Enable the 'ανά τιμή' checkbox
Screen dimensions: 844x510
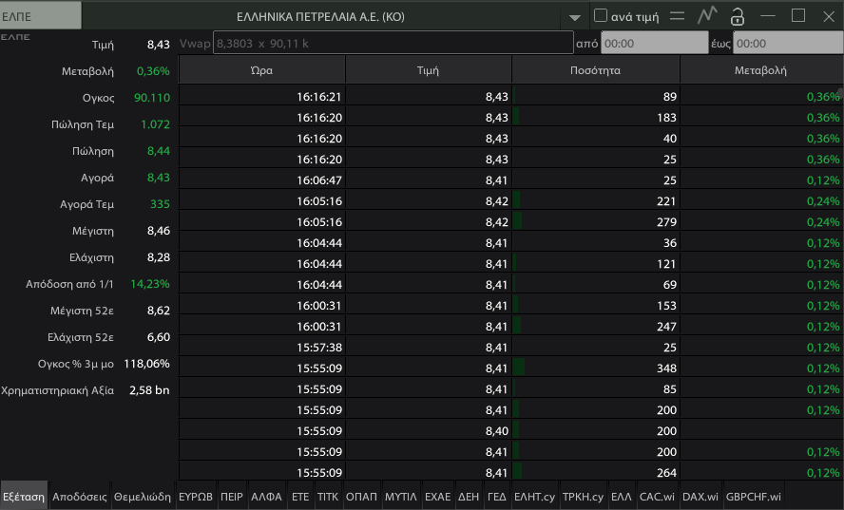coord(600,15)
